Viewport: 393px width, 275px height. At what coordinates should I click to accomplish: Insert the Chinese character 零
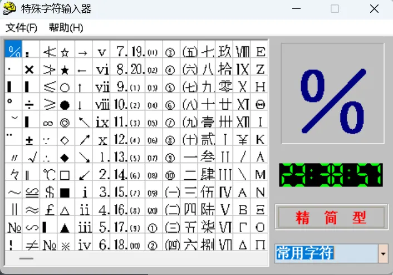224,84
